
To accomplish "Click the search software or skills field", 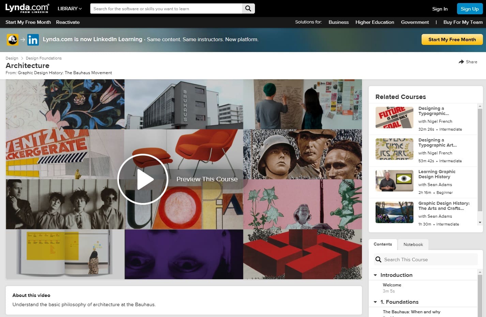I will pos(166,9).
